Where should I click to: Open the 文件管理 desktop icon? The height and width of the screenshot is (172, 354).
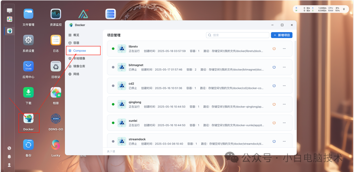29,14
